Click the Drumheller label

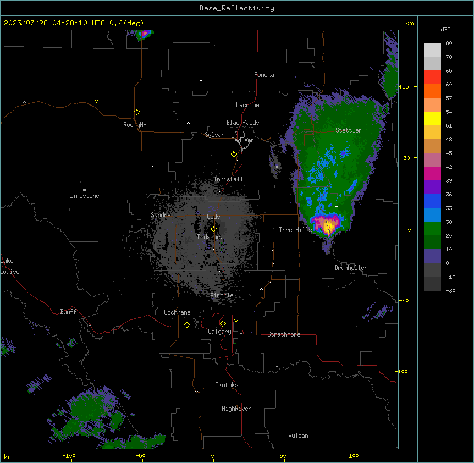pos(351,268)
